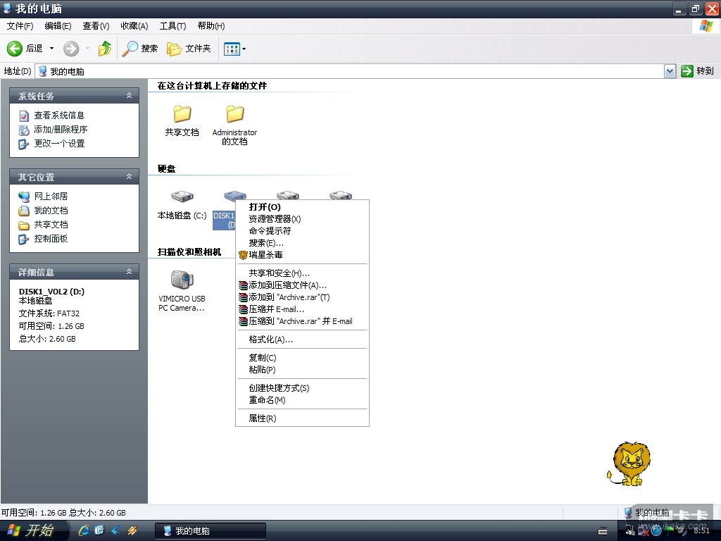Open the address bar dropdown arrow
Image resolution: width=721 pixels, height=541 pixels.
click(670, 71)
